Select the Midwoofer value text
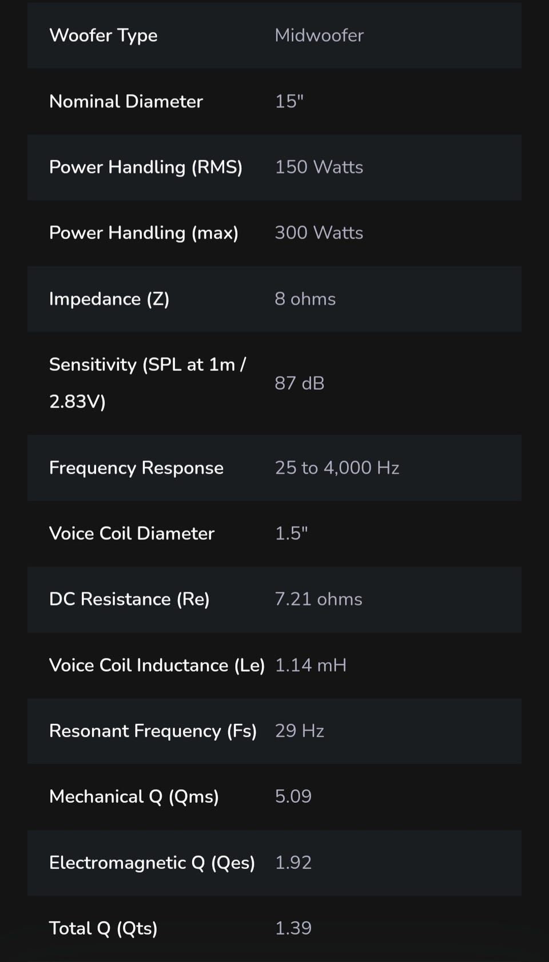Screen dimensions: 549x962 click(x=319, y=35)
